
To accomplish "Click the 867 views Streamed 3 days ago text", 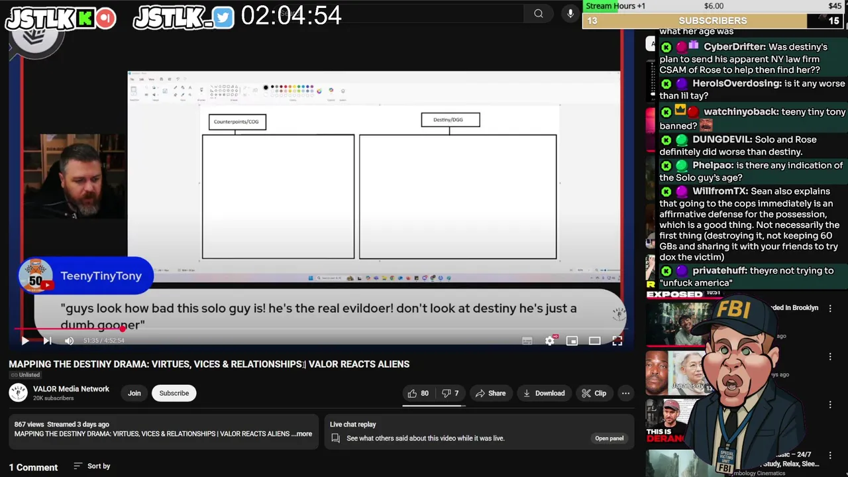I will (62, 424).
